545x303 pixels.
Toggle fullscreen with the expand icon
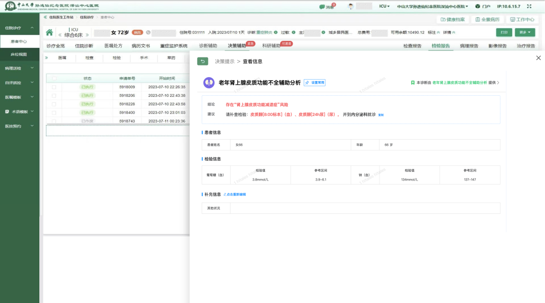tap(529, 7)
